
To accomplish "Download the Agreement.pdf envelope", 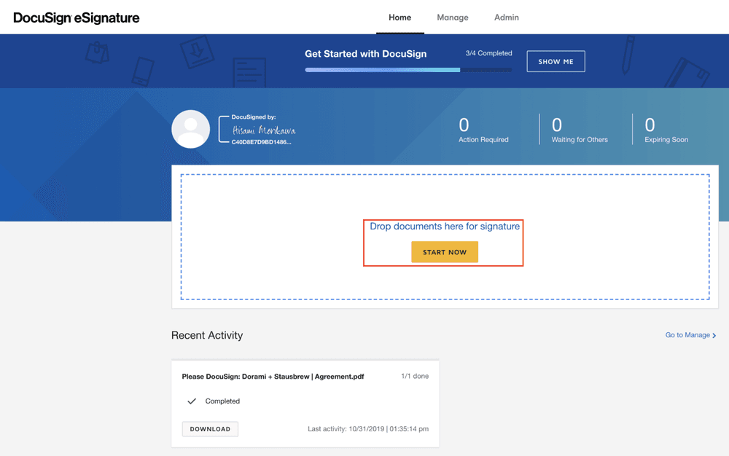I will coord(210,429).
